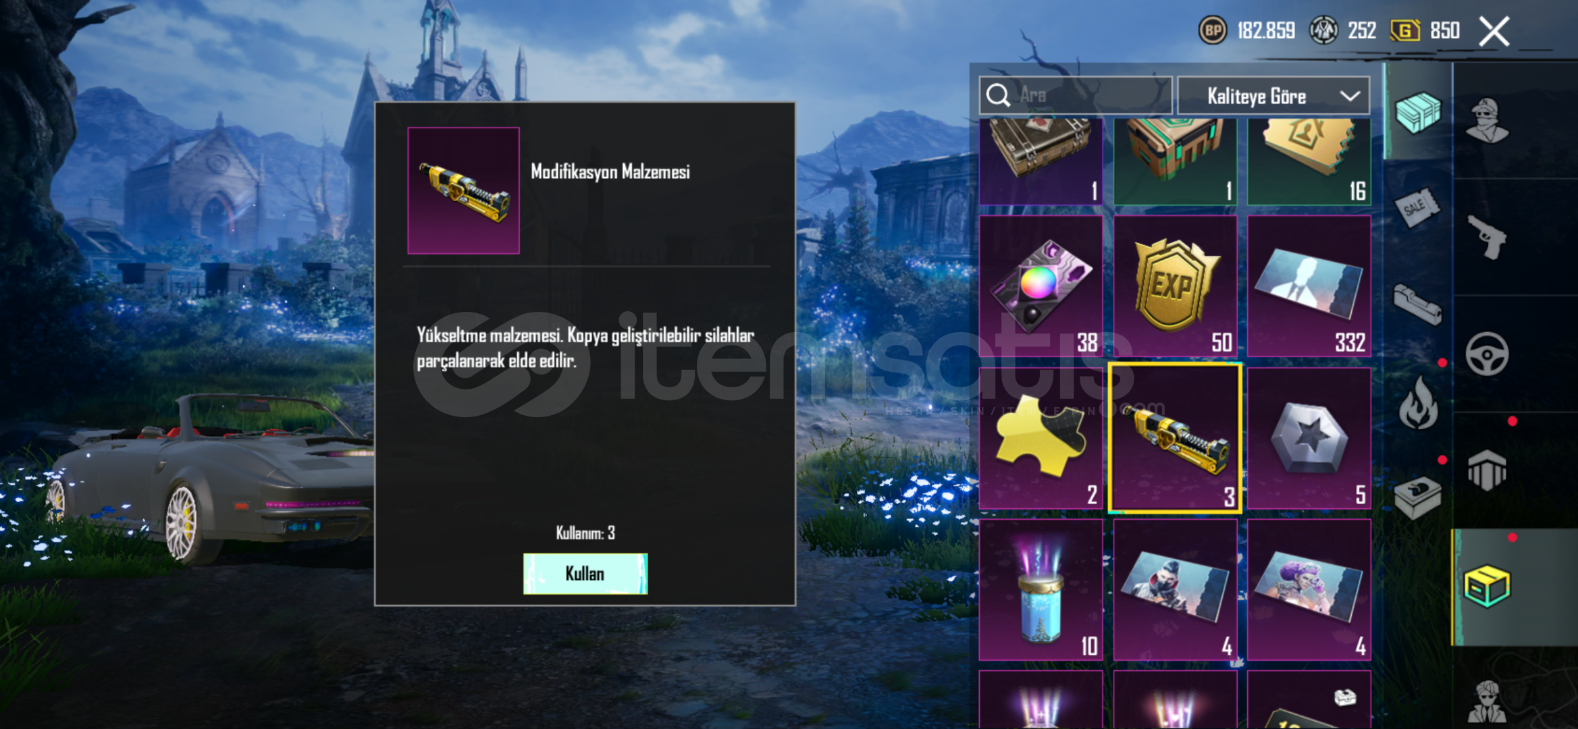Select the character outfit category icon
1578x729 pixels.
point(1488,121)
